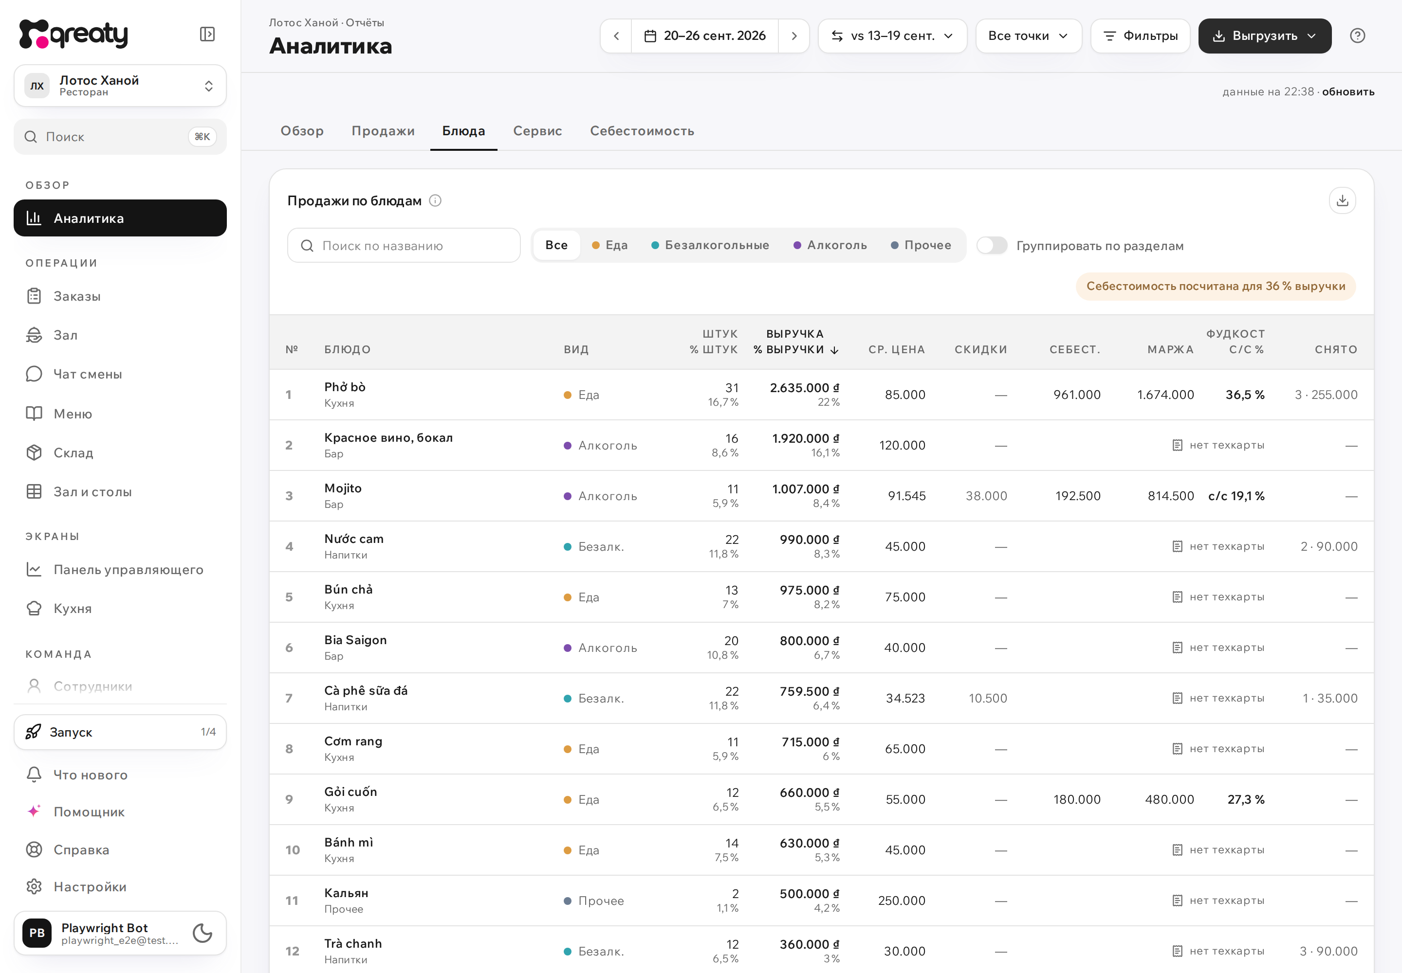
Task: Click the обновить refresh link
Action: 1348,92
